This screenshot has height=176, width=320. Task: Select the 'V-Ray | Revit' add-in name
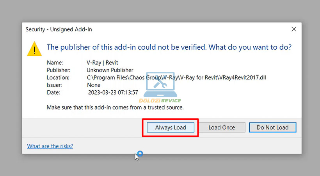tap(102, 63)
